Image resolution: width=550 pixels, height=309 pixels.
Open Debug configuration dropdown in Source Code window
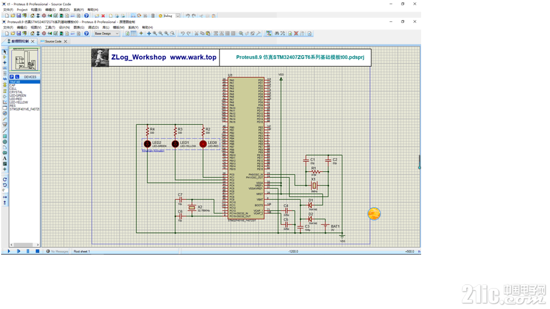point(178,16)
